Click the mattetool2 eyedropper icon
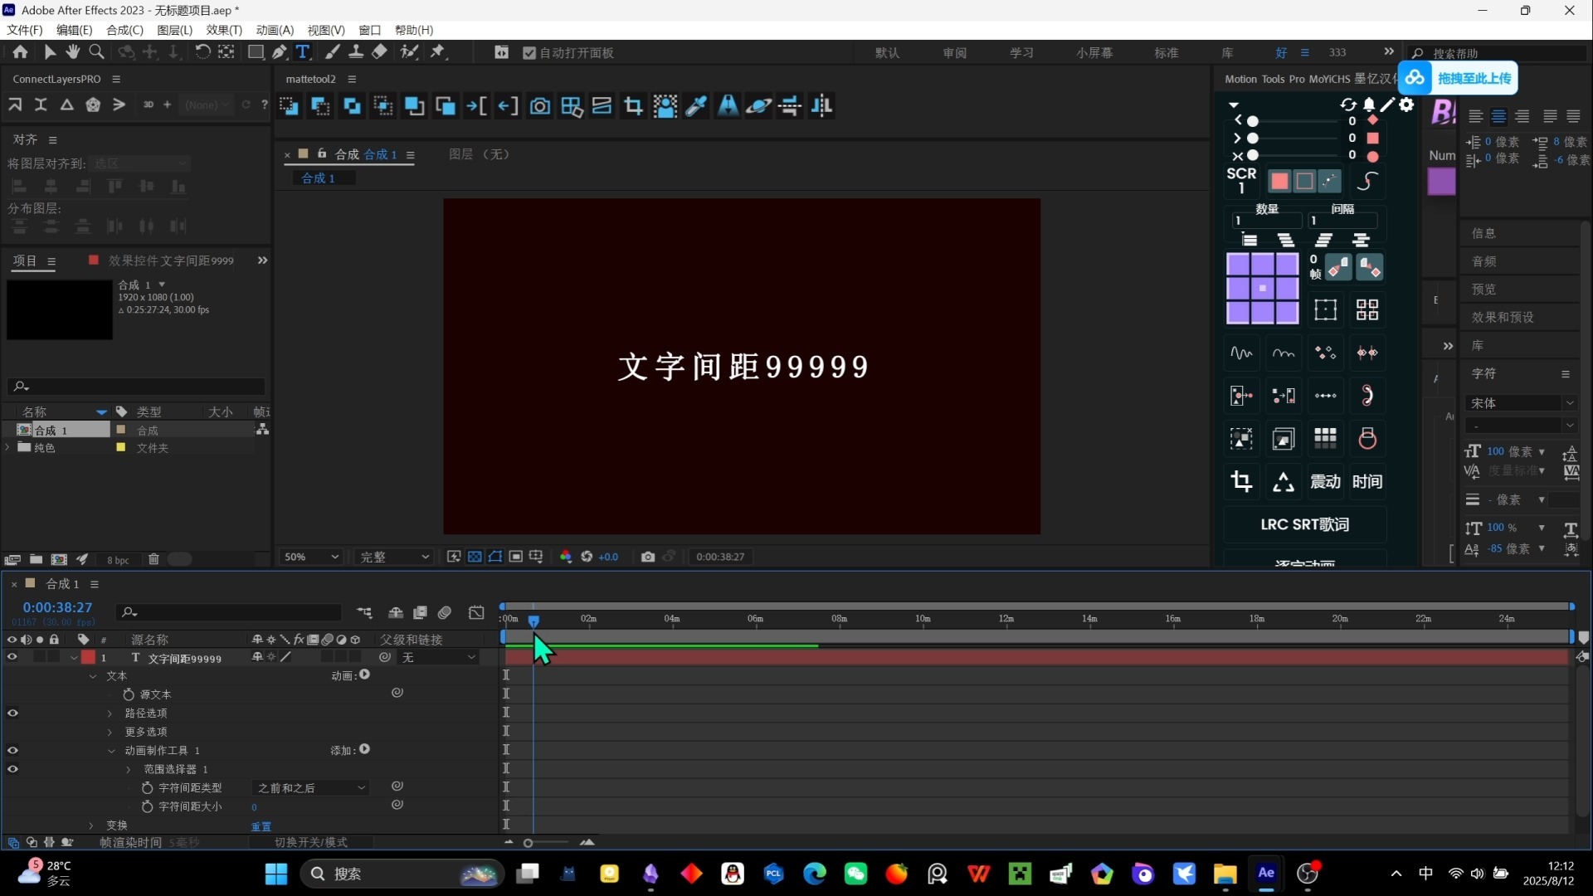This screenshot has height=896, width=1593. click(x=697, y=106)
